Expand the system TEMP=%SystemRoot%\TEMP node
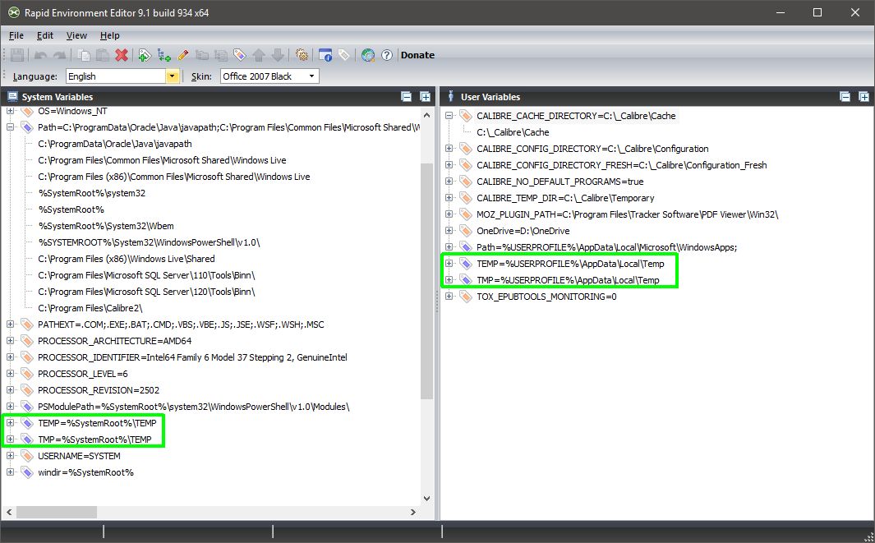The width and height of the screenshot is (875, 543). 10,422
